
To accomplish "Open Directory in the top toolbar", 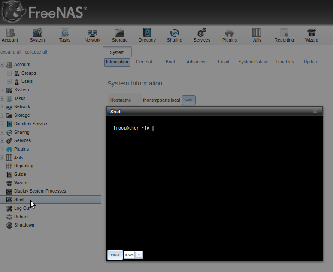I will [x=147, y=36].
